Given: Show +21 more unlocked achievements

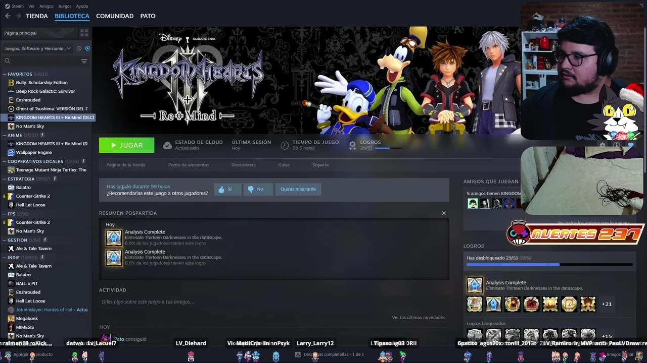Looking at the screenshot, I should coord(607,304).
